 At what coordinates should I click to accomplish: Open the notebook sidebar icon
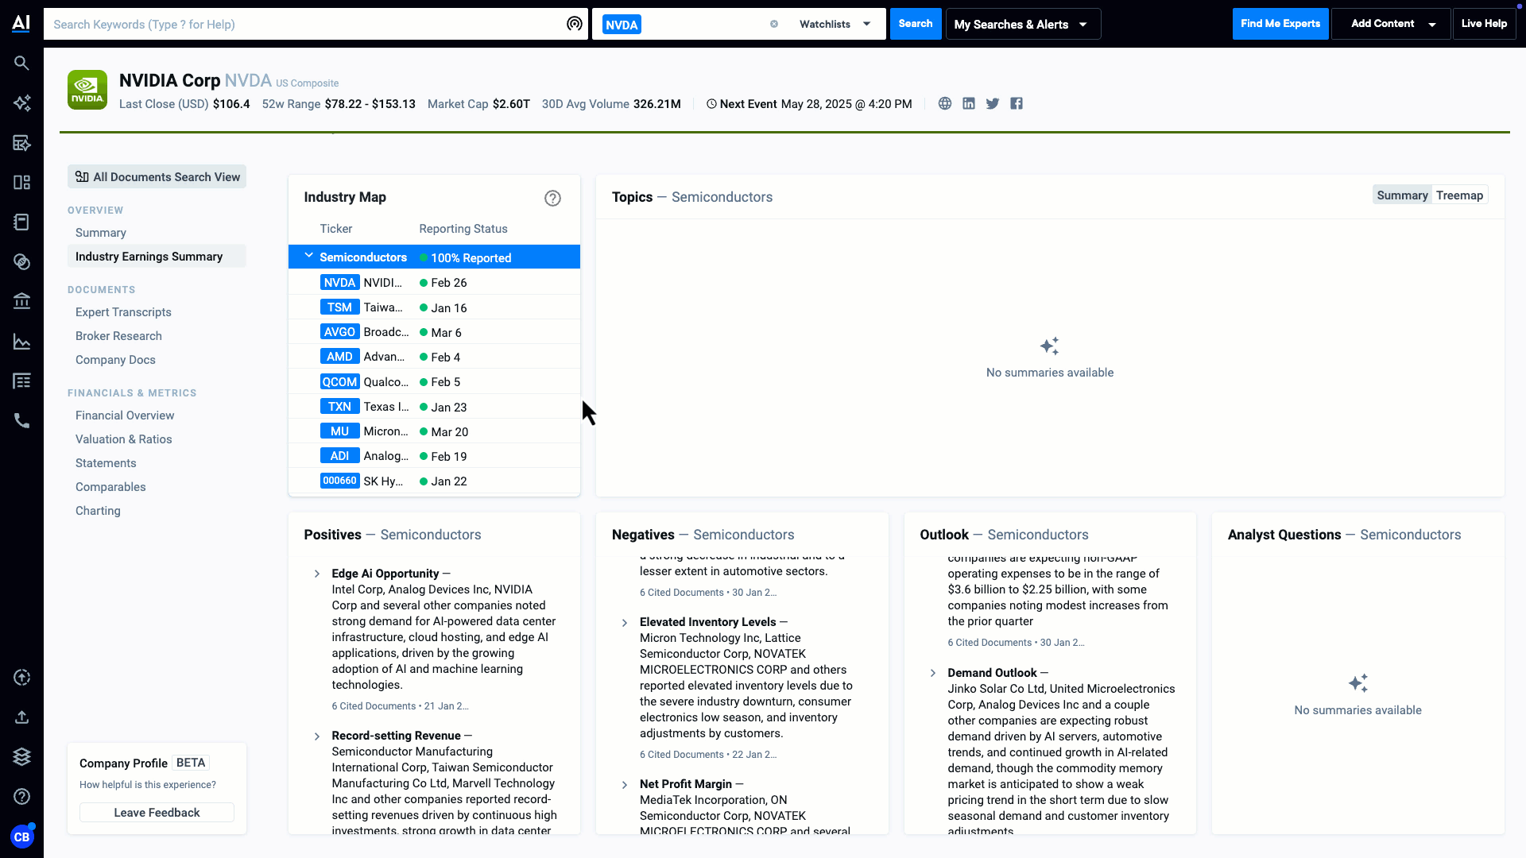21,222
